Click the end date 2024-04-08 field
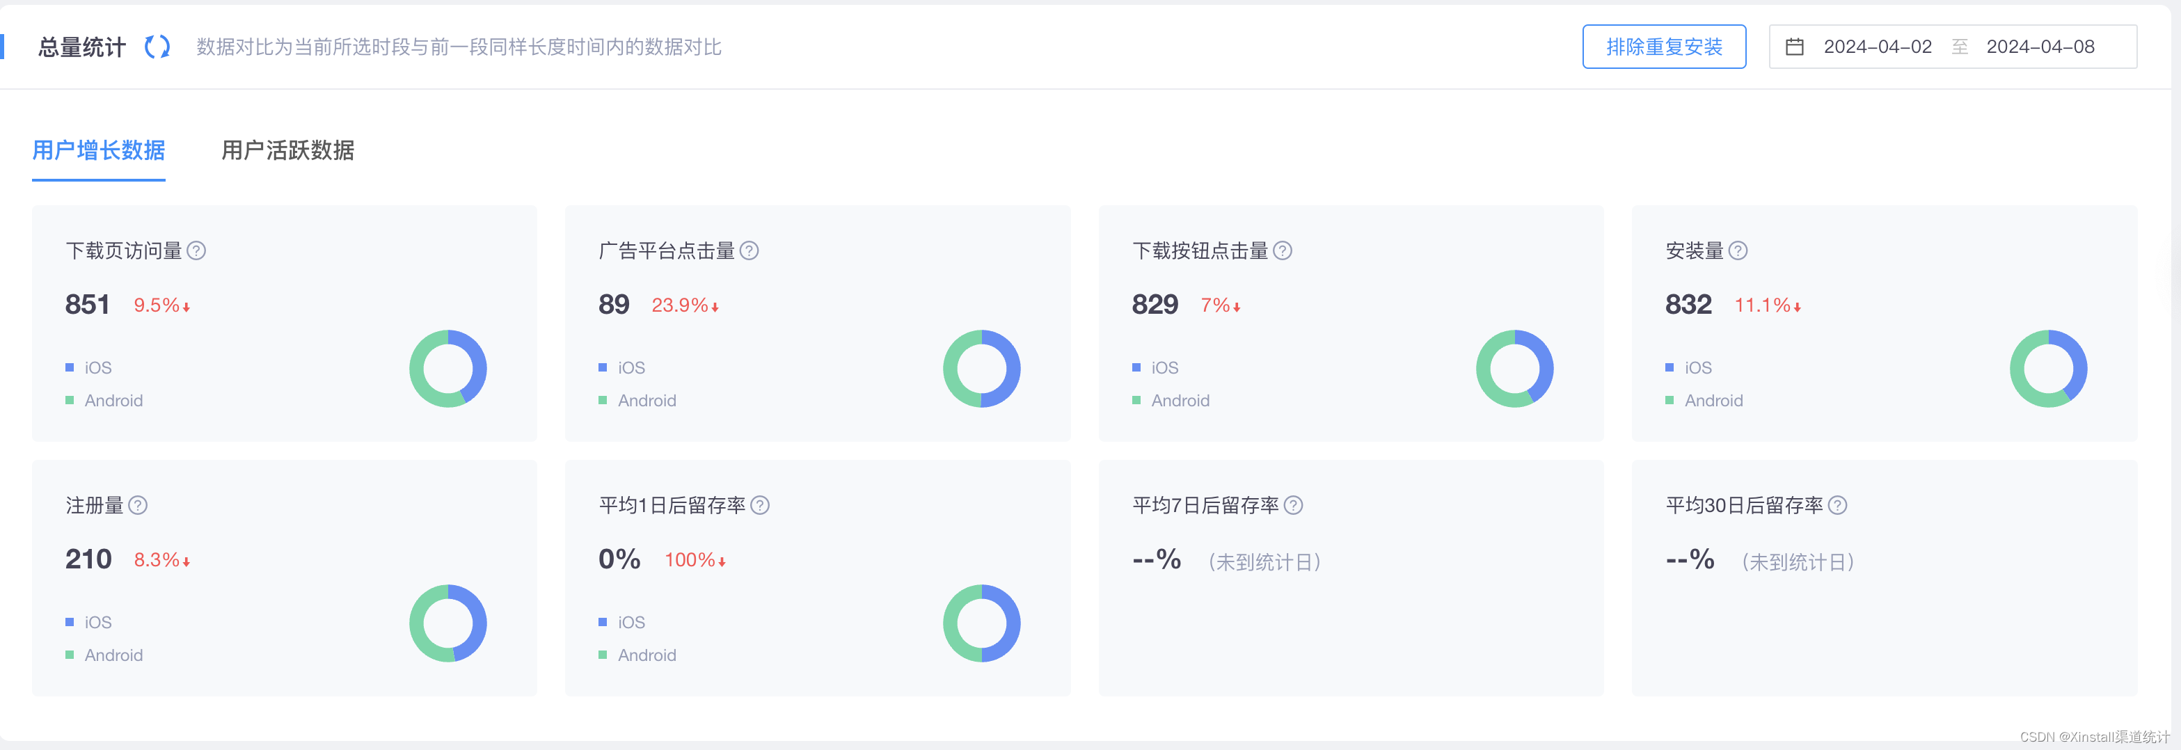The height and width of the screenshot is (750, 2181). (x=2040, y=47)
